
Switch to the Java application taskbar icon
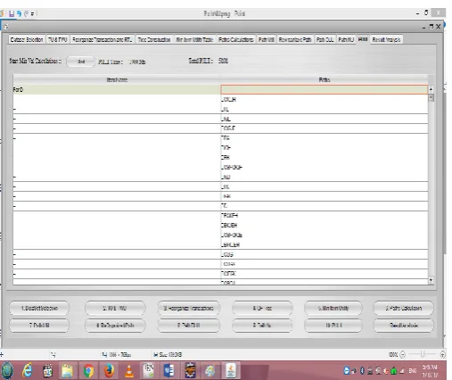pyautogui.click(x=231, y=371)
